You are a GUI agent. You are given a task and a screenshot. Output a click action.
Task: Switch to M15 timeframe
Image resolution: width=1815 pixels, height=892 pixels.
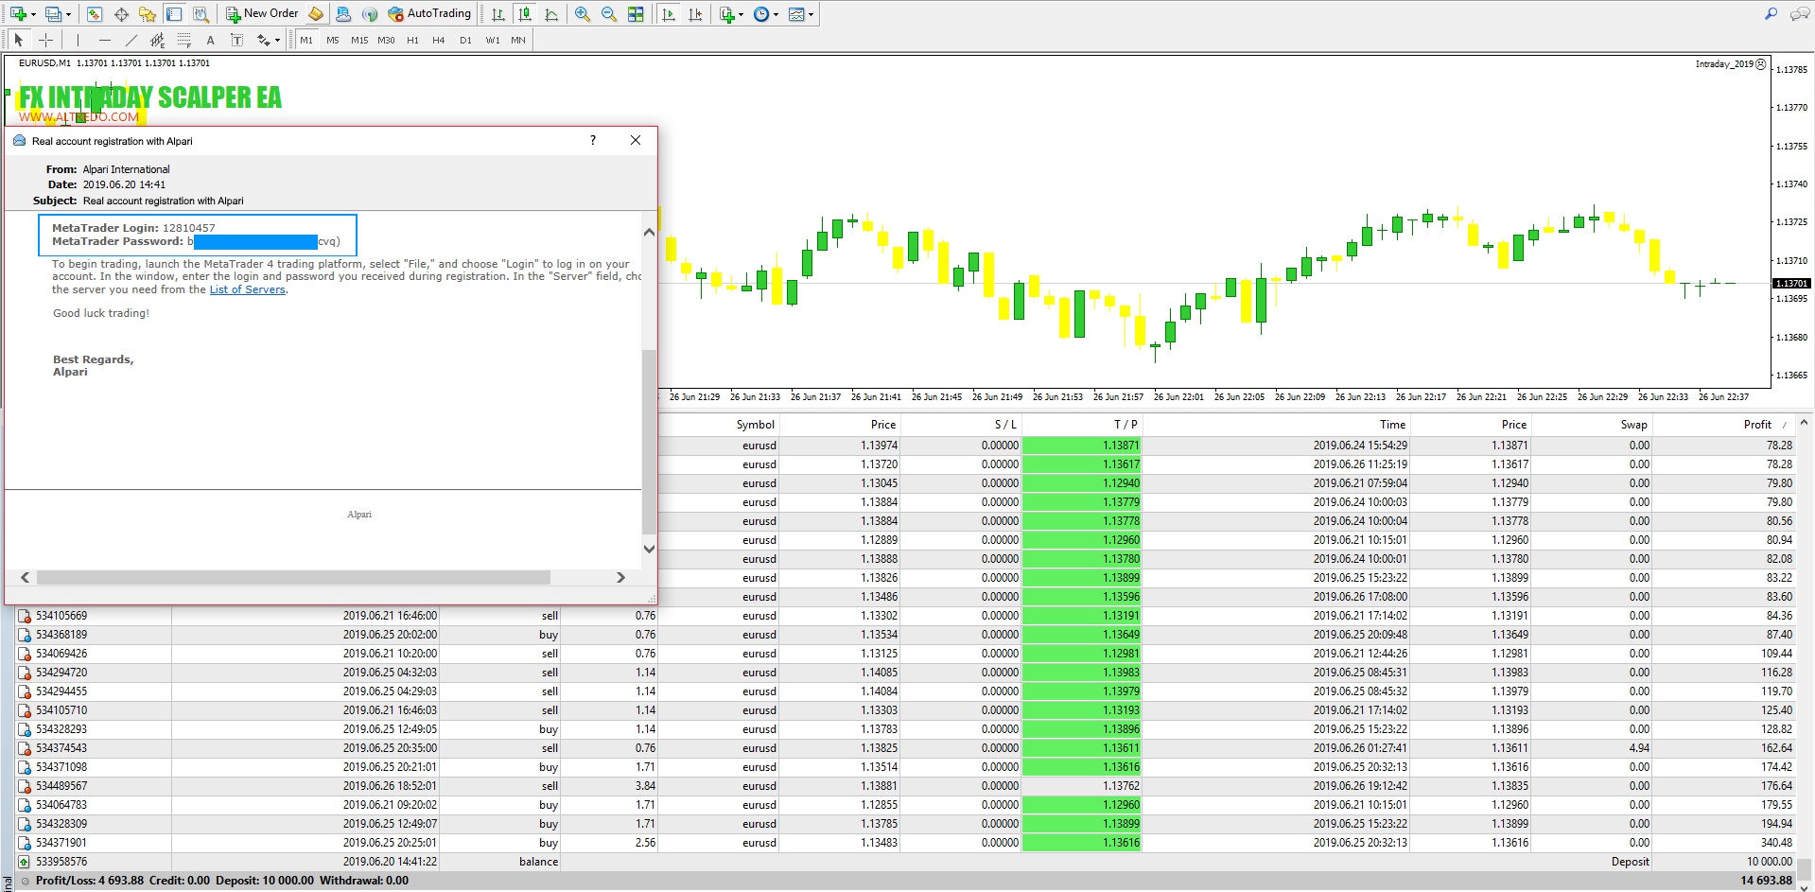click(x=359, y=40)
